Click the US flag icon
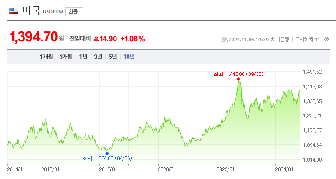Screen dimensions: 336x179 click(14, 11)
